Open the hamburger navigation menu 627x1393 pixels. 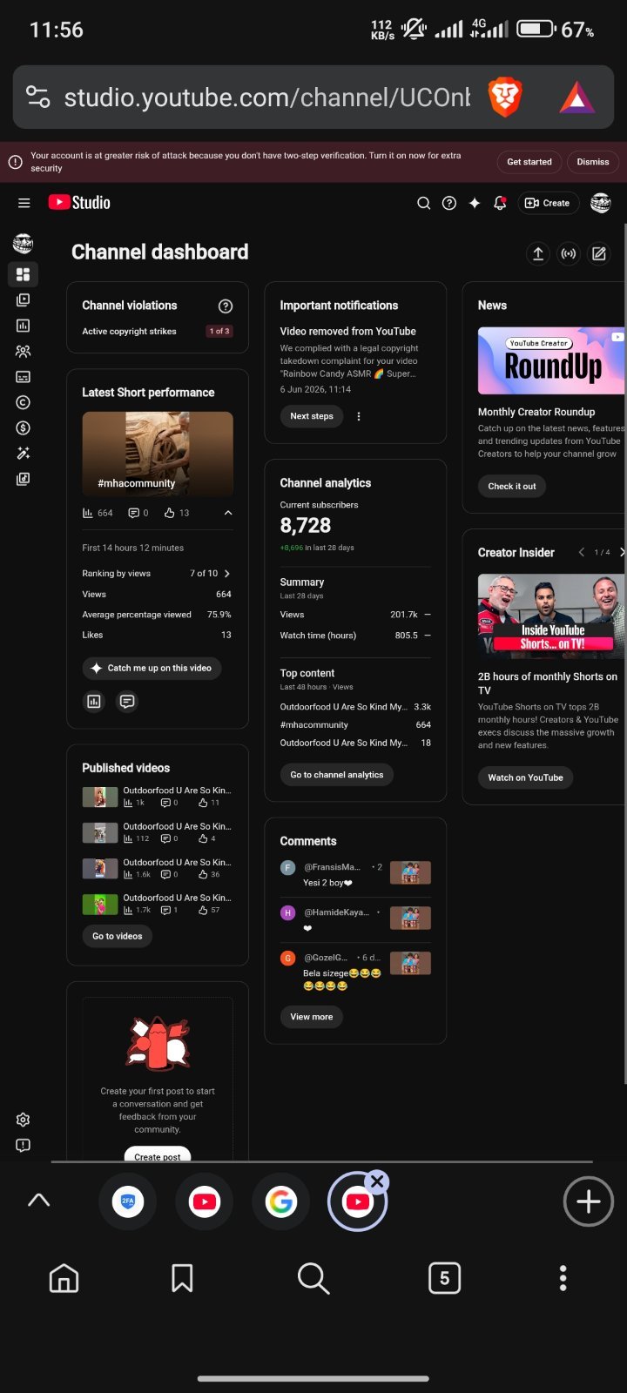[x=24, y=203]
